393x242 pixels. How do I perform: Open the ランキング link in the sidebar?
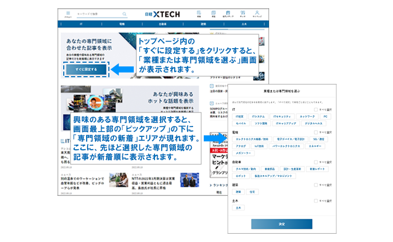click(219, 186)
